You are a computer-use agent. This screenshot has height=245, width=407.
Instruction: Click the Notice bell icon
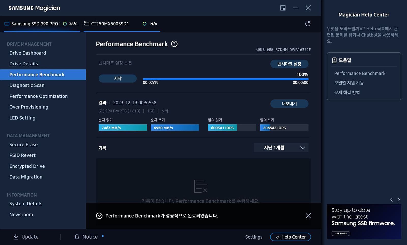coord(77,237)
